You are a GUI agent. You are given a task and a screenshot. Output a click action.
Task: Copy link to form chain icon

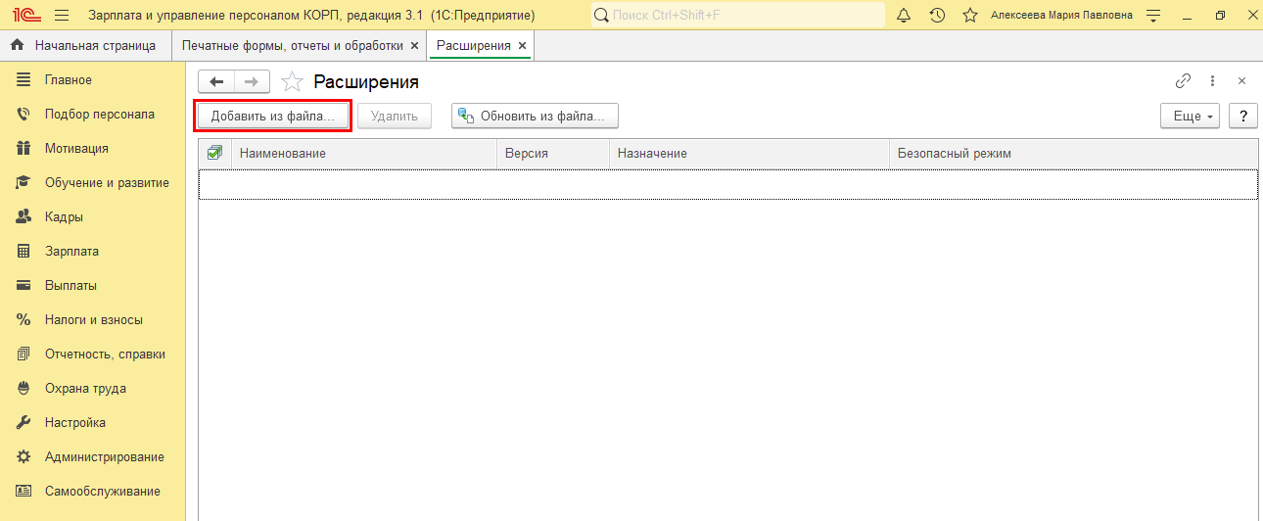click(x=1183, y=81)
